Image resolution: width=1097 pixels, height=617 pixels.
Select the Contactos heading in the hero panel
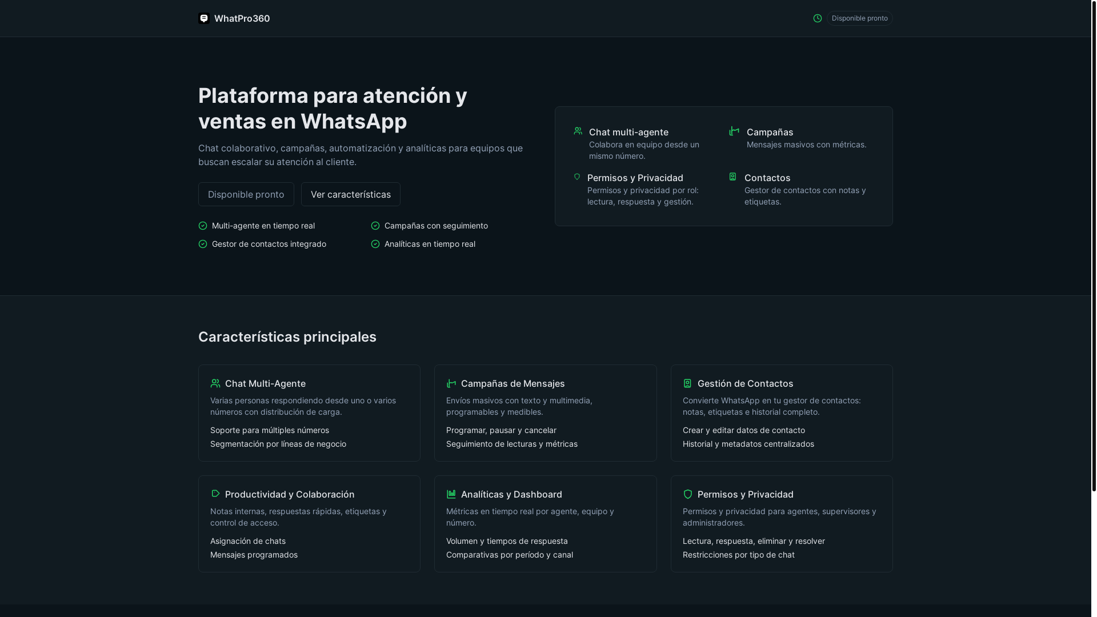pyautogui.click(x=767, y=178)
